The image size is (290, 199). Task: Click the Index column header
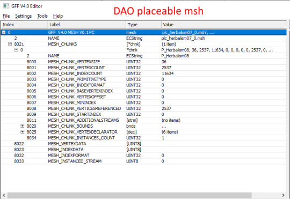(x=25, y=25)
